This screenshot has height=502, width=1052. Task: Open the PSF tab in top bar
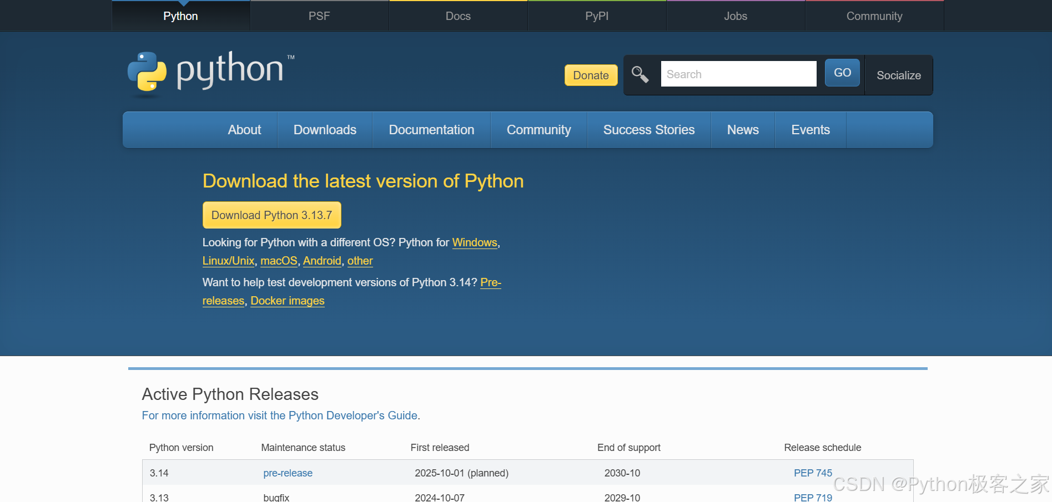(x=319, y=16)
